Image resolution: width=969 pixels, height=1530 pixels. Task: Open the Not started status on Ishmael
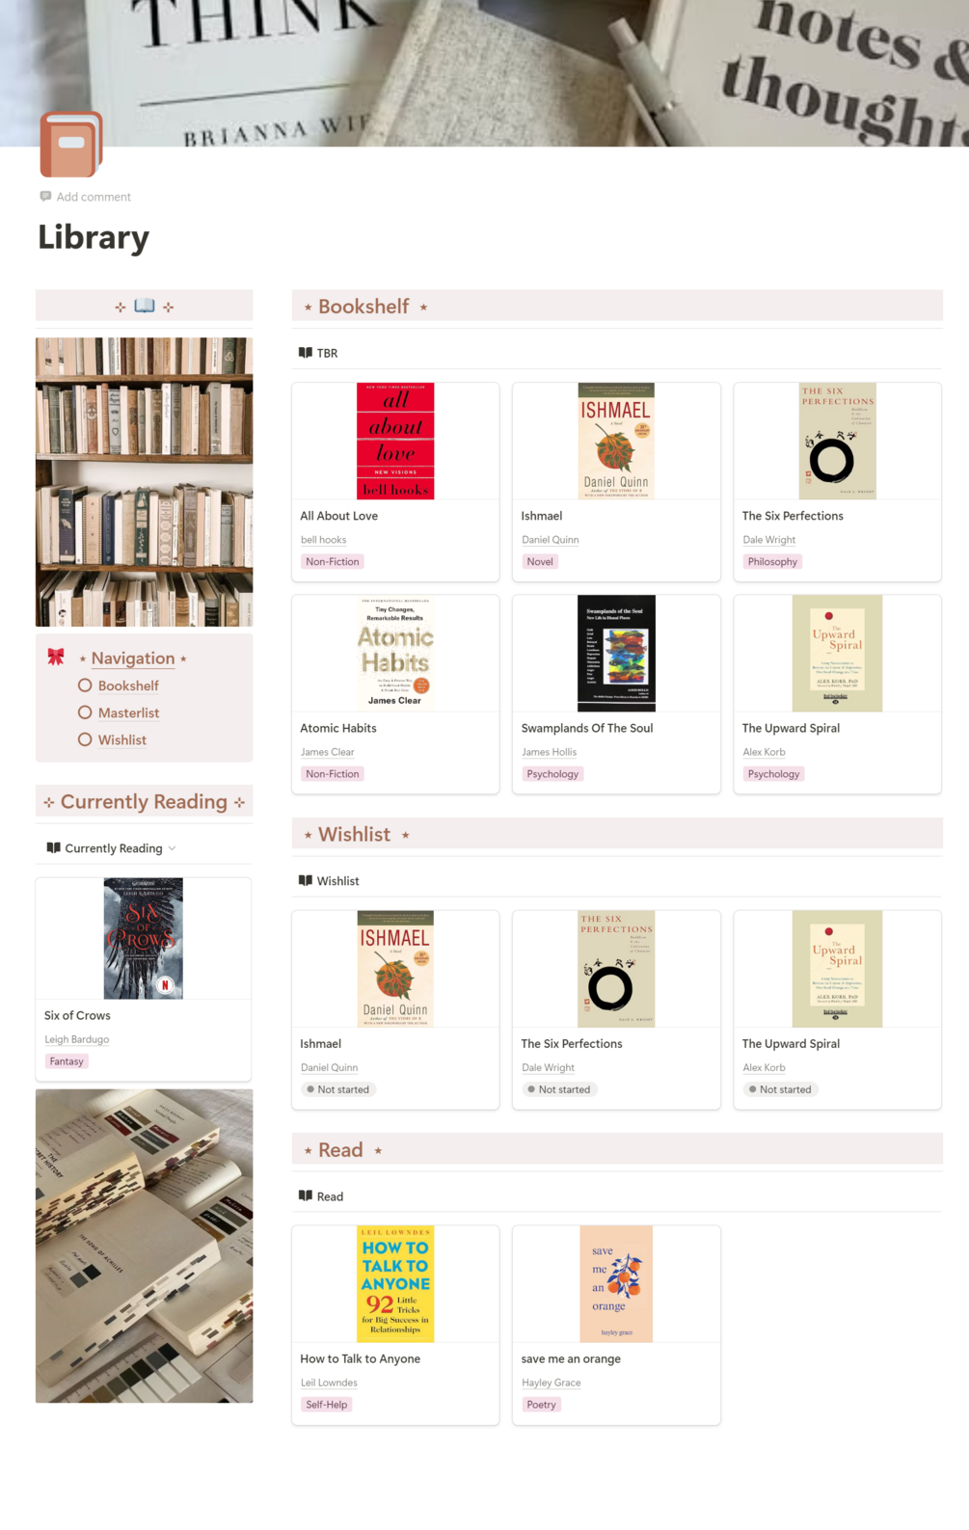coord(338,1089)
